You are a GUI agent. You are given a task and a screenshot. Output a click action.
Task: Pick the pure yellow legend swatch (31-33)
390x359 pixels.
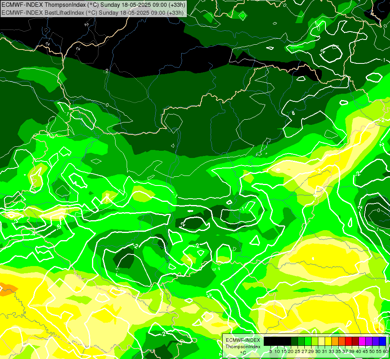coord(328,341)
